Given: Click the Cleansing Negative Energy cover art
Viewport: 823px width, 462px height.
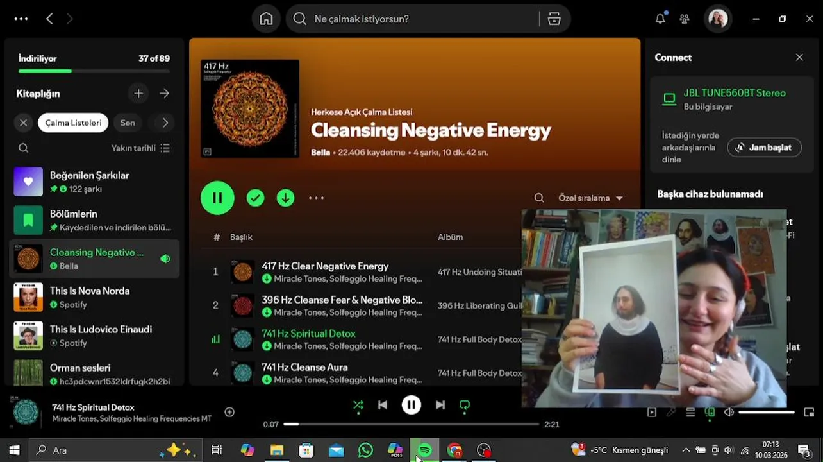Looking at the screenshot, I should [250, 108].
